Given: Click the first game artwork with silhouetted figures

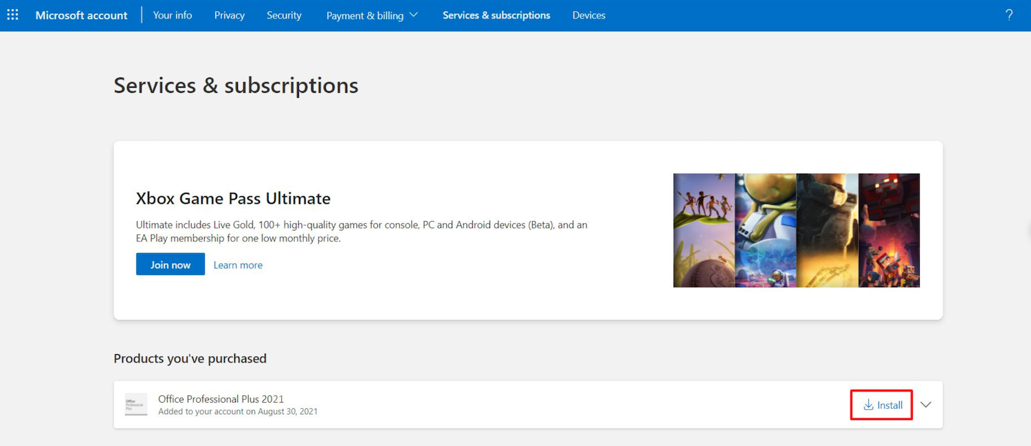Looking at the screenshot, I should pyautogui.click(x=704, y=230).
